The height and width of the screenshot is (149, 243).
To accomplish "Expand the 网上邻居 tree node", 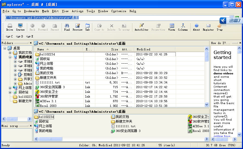I will coord(10,88).
